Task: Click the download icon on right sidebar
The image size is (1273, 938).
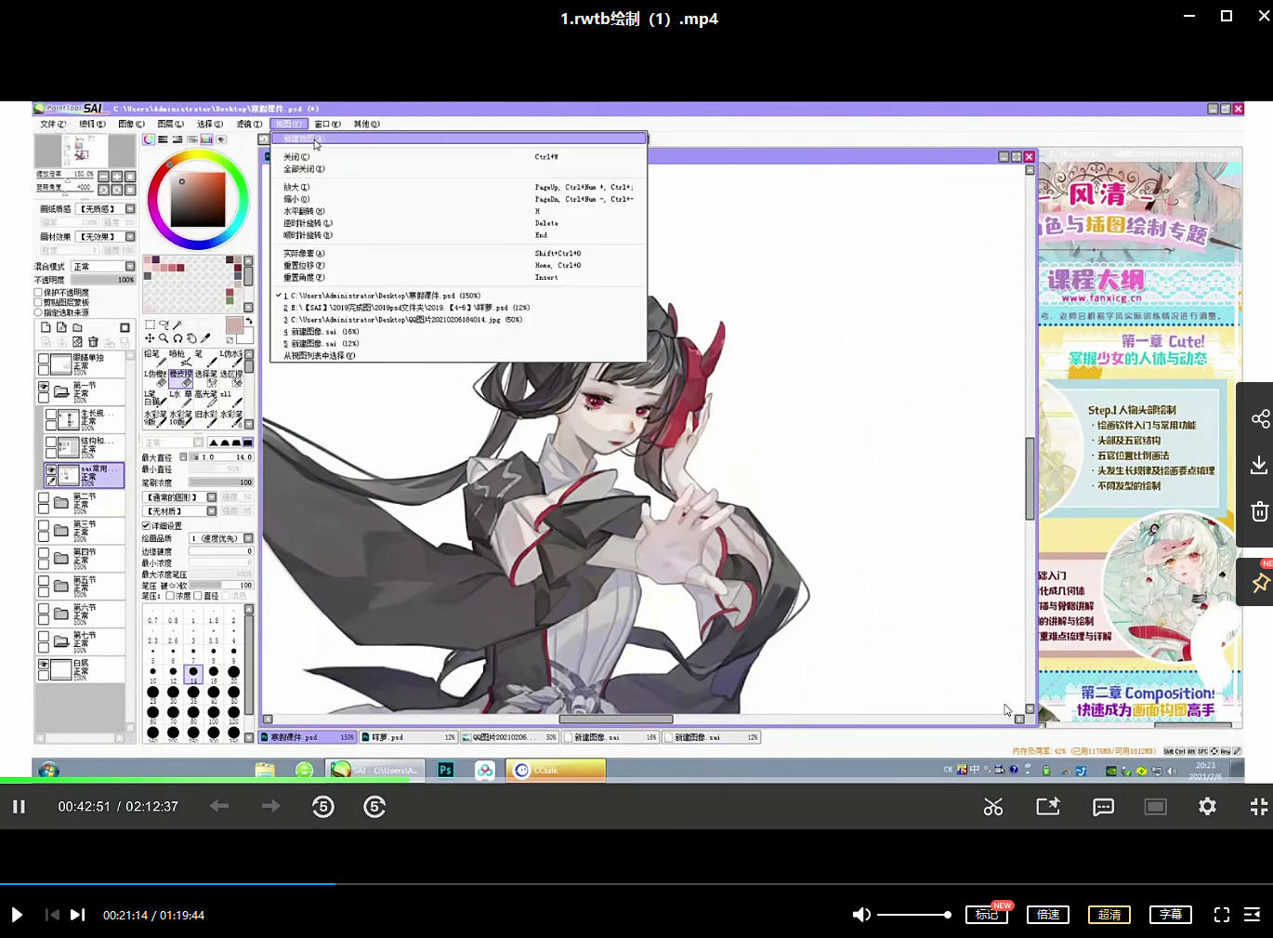Action: pos(1259,465)
